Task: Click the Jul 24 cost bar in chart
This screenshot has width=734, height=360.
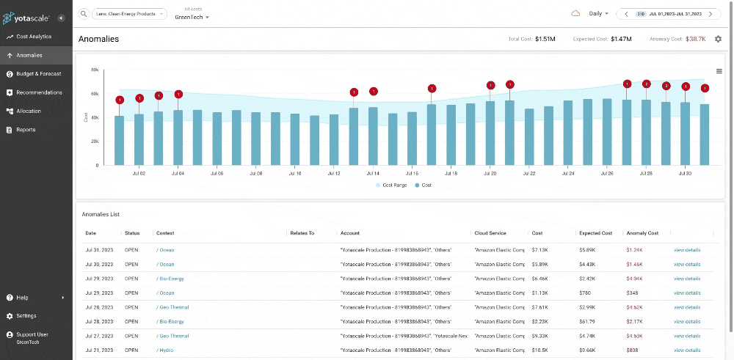Action: 568,133
